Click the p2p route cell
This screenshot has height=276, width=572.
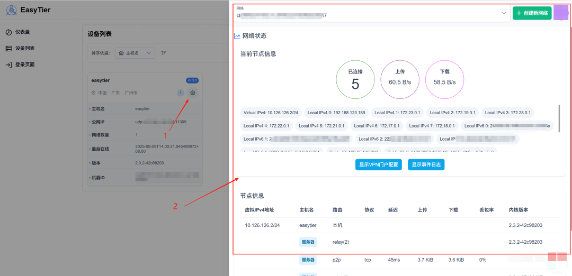pyautogui.click(x=336, y=260)
